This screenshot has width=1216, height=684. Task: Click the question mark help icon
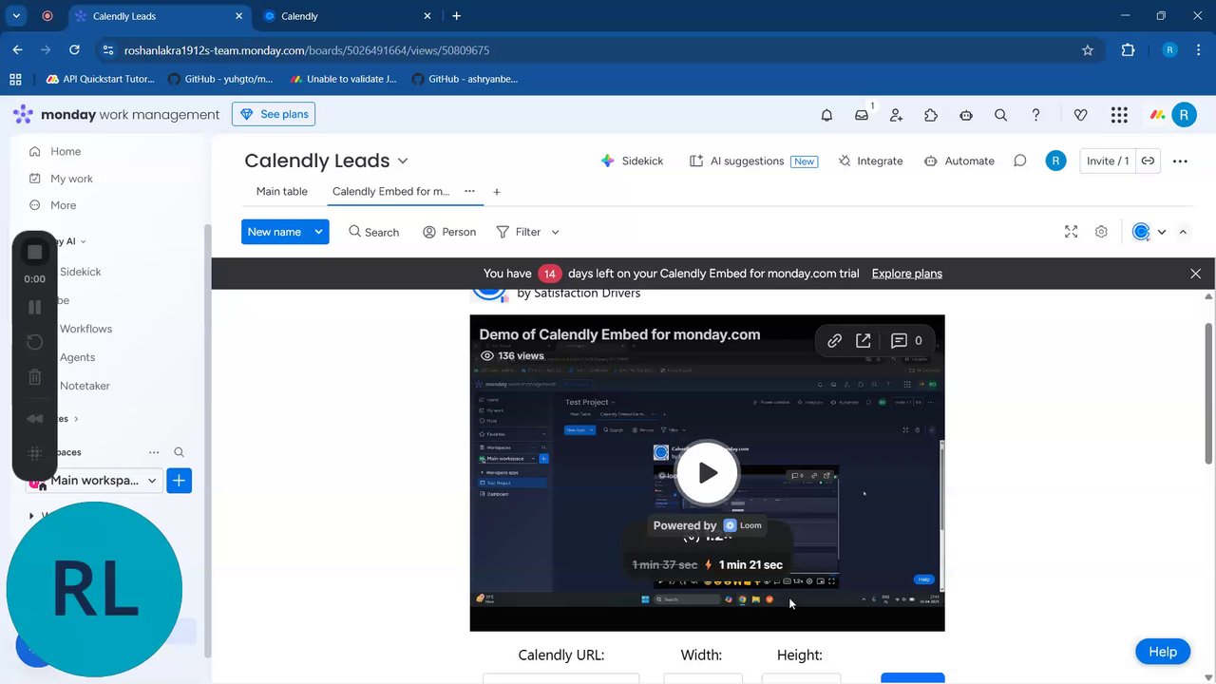click(x=1035, y=115)
